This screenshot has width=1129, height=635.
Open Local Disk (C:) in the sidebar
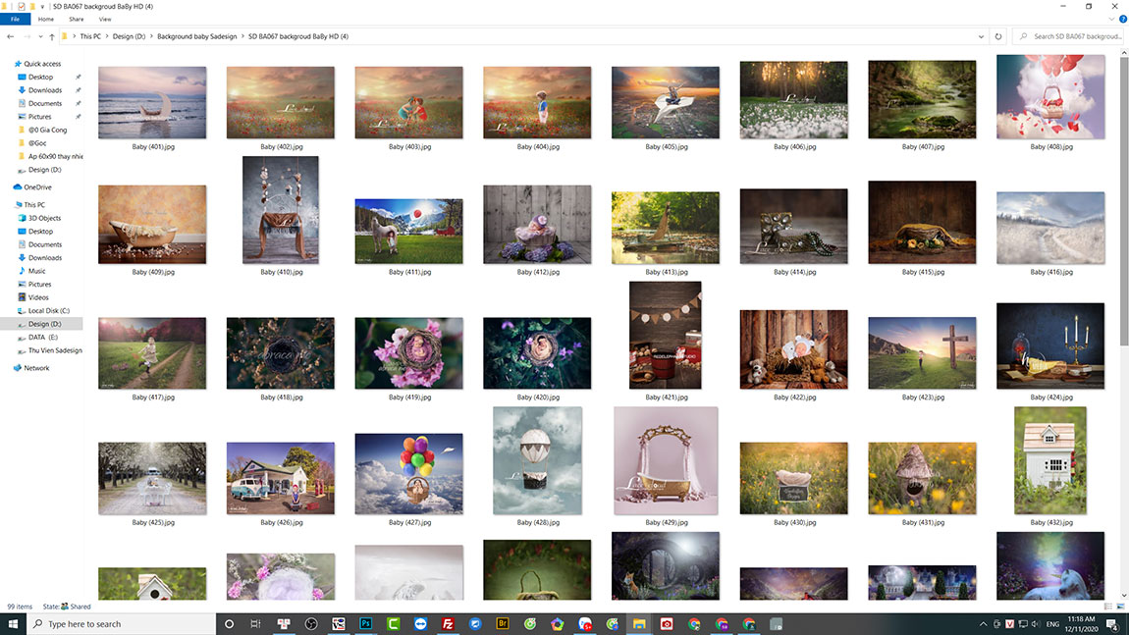point(49,311)
